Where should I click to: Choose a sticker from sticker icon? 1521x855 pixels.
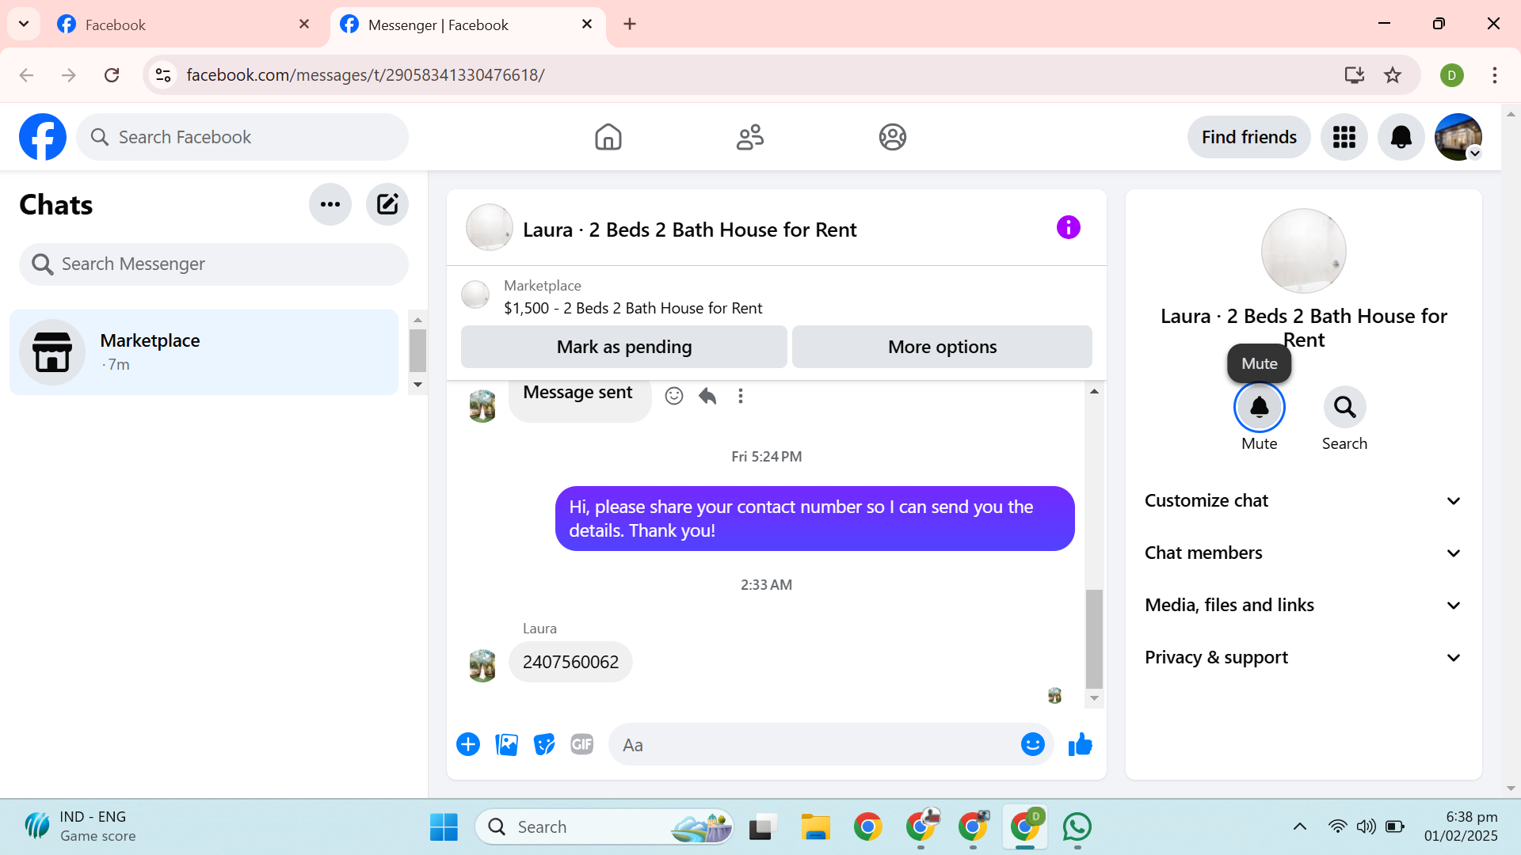pyautogui.click(x=544, y=745)
